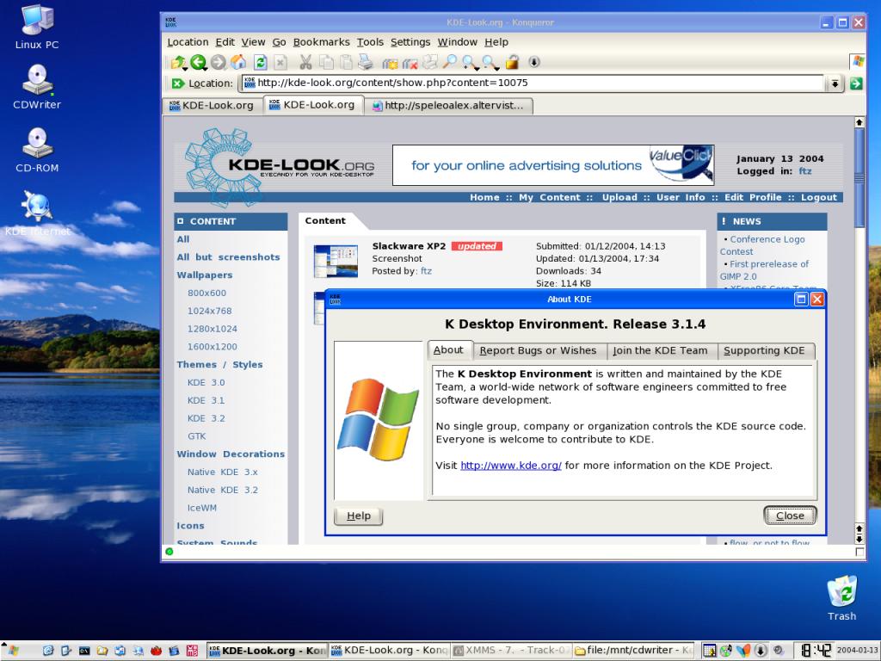881x661 pixels.
Task: Close the About KDE dialog with Close button
Action: pyautogui.click(x=790, y=516)
